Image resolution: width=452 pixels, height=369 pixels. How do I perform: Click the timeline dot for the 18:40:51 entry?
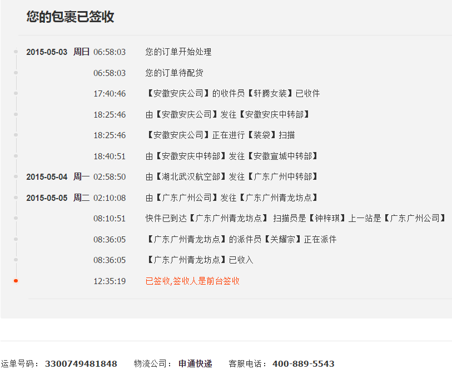(16, 156)
